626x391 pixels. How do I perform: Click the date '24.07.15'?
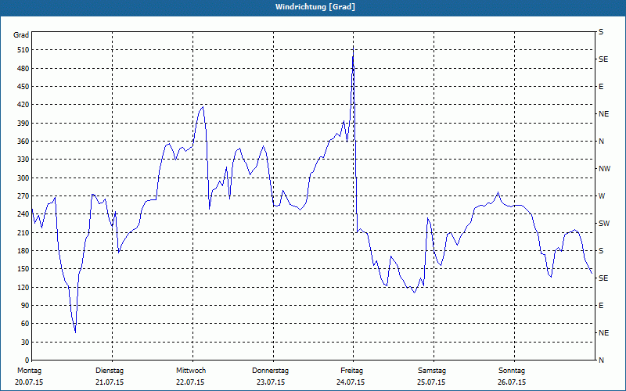pyautogui.click(x=351, y=382)
